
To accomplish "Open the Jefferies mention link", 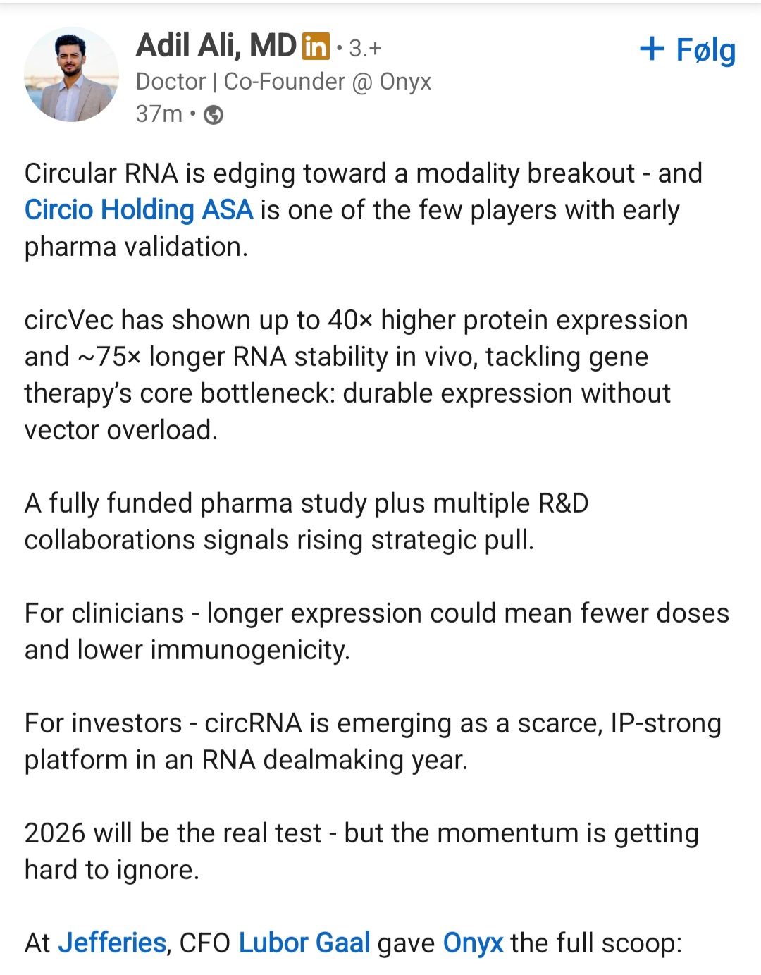I will (x=112, y=943).
